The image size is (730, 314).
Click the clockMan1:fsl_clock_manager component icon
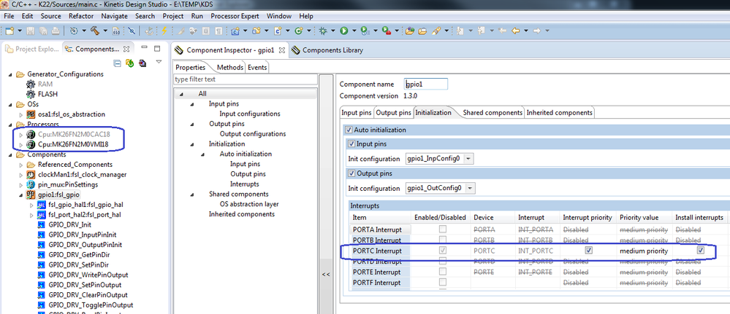point(31,175)
